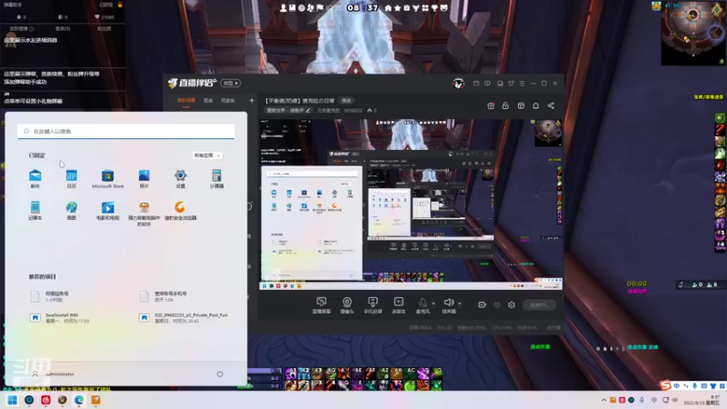Expand speaker options arrow

[460, 304]
